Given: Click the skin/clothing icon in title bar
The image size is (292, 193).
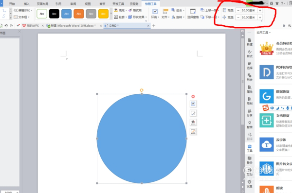Looking at the screenshot, I should point(277,3).
